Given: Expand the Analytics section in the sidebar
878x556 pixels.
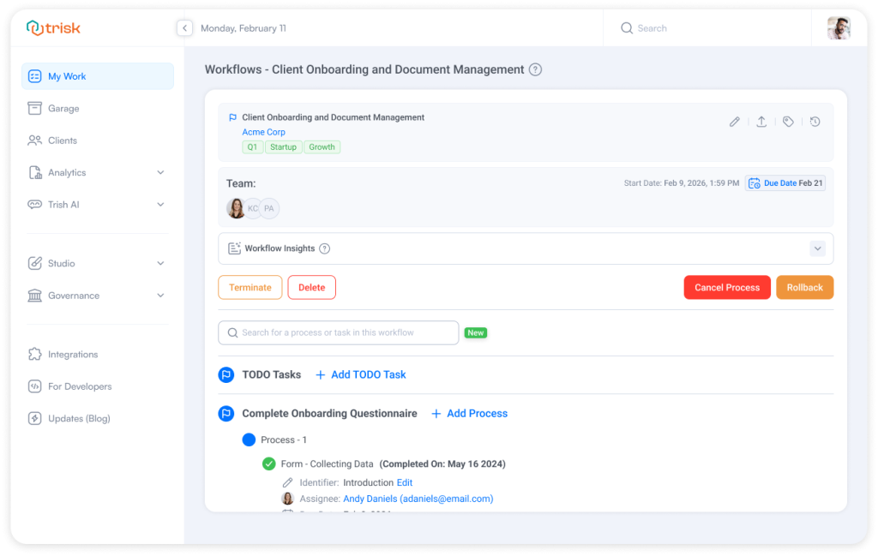Looking at the screenshot, I should point(159,172).
